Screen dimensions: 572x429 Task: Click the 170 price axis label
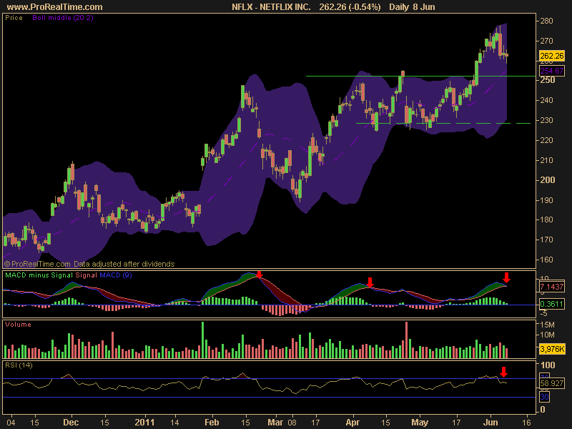tap(546, 240)
